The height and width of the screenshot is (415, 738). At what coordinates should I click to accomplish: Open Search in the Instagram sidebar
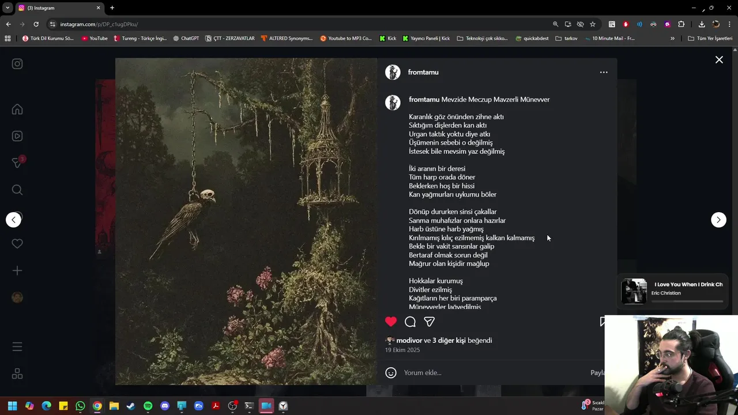point(17,190)
